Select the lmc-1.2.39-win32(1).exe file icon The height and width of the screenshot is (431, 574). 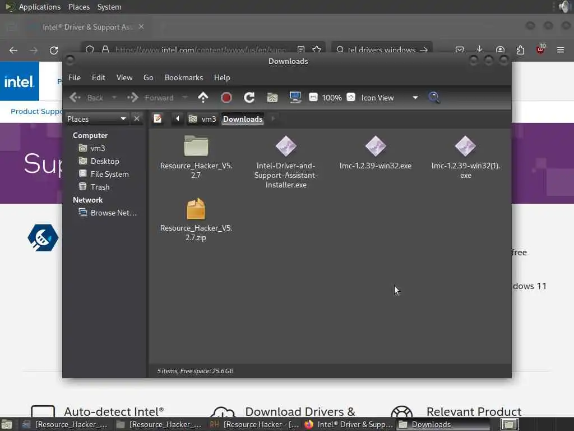(465, 146)
